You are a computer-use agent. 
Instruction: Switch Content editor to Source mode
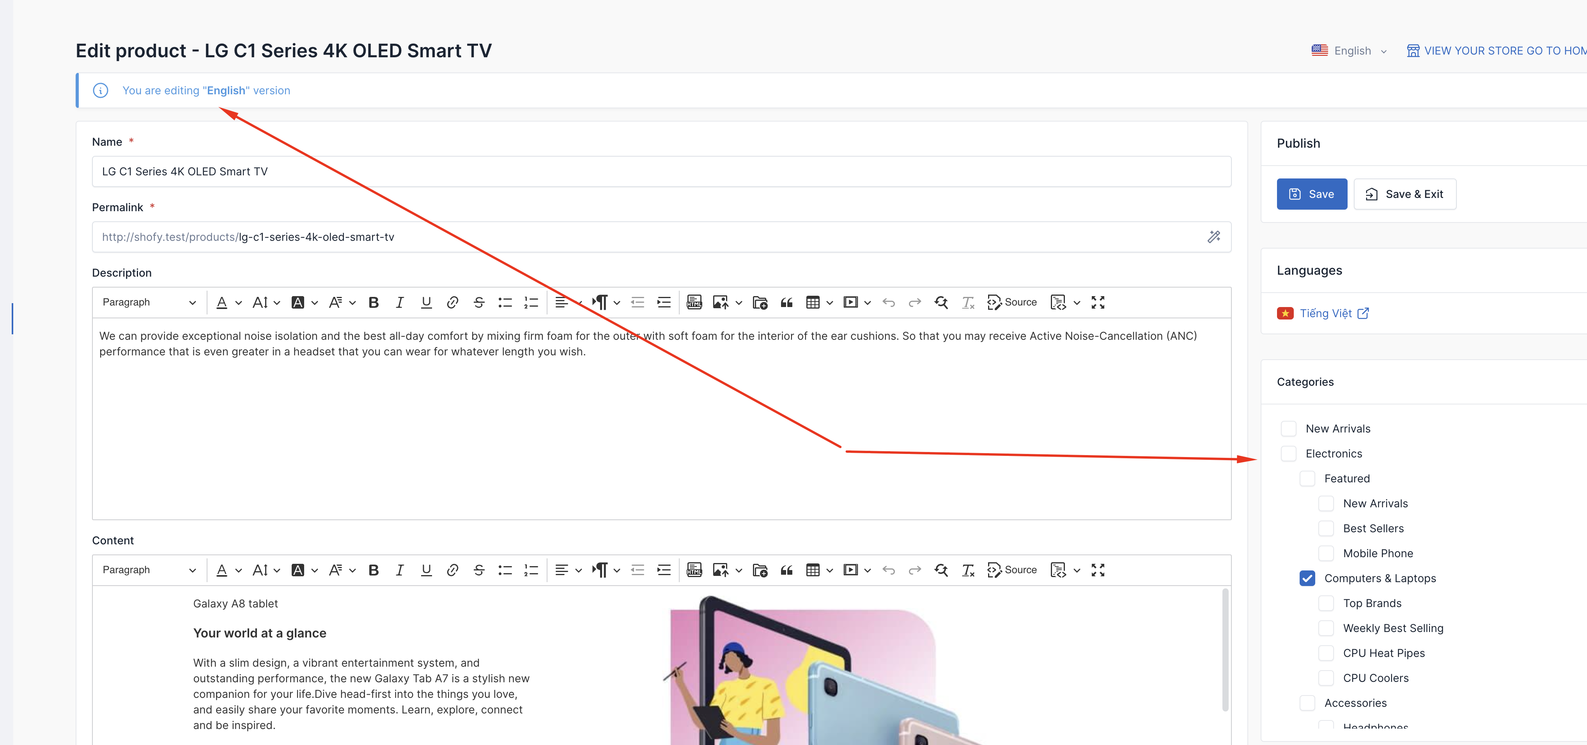point(1011,570)
